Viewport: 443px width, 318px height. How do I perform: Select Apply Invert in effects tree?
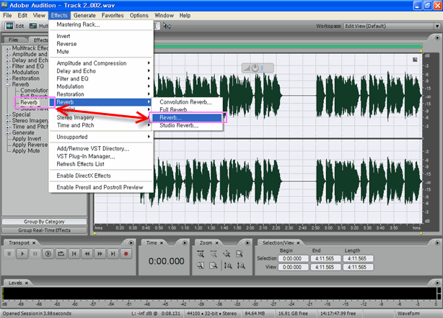click(27, 139)
